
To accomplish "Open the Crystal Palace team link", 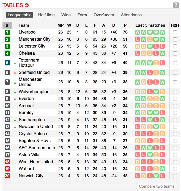I will 33,134.
